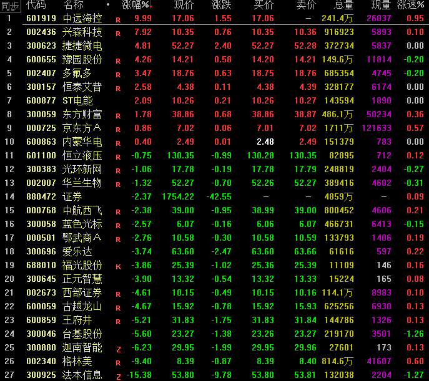
Task: Select stock code 002436
Action: [41, 32]
